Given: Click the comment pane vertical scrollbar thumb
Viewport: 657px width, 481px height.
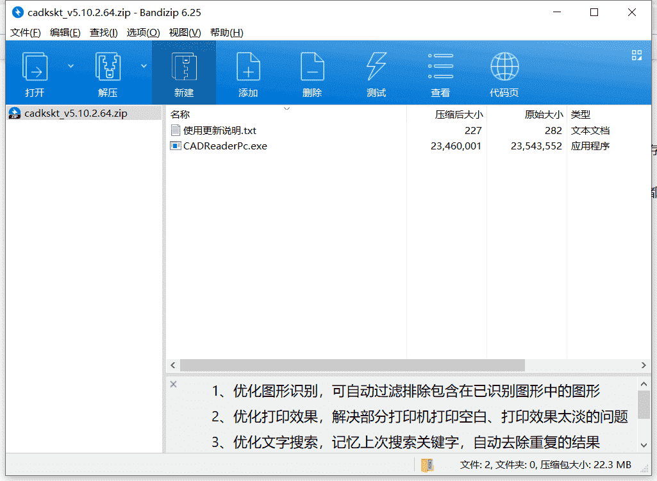Looking at the screenshot, I should (x=644, y=405).
